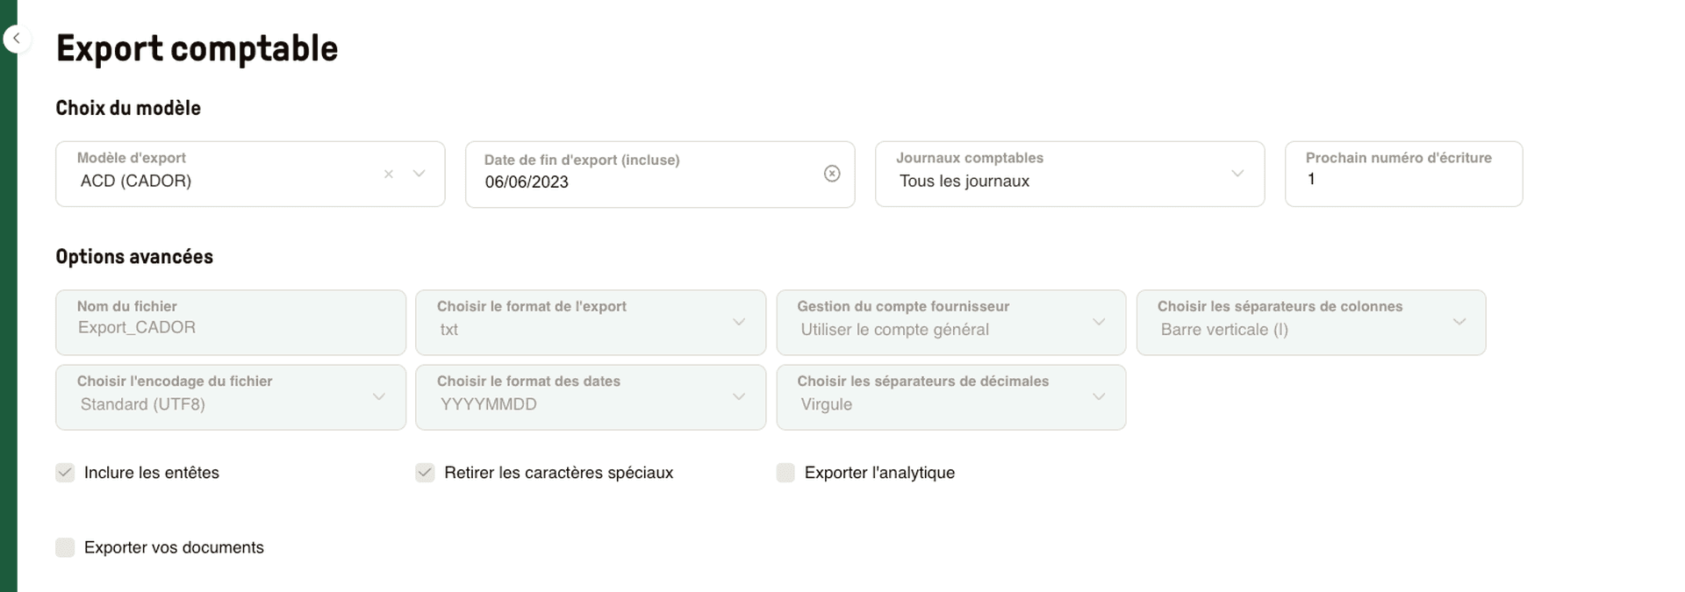
Task: Open the Journaux comptables dropdown
Action: click(1238, 174)
